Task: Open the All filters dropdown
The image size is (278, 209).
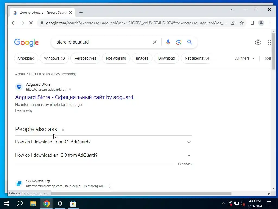Action: [245, 58]
